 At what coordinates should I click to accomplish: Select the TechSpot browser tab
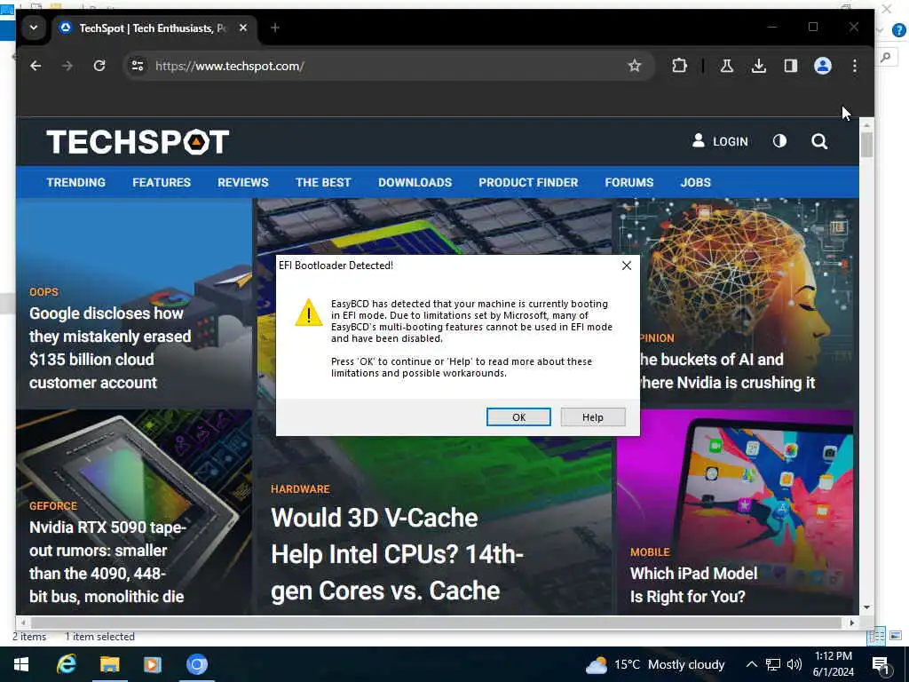tap(152, 28)
